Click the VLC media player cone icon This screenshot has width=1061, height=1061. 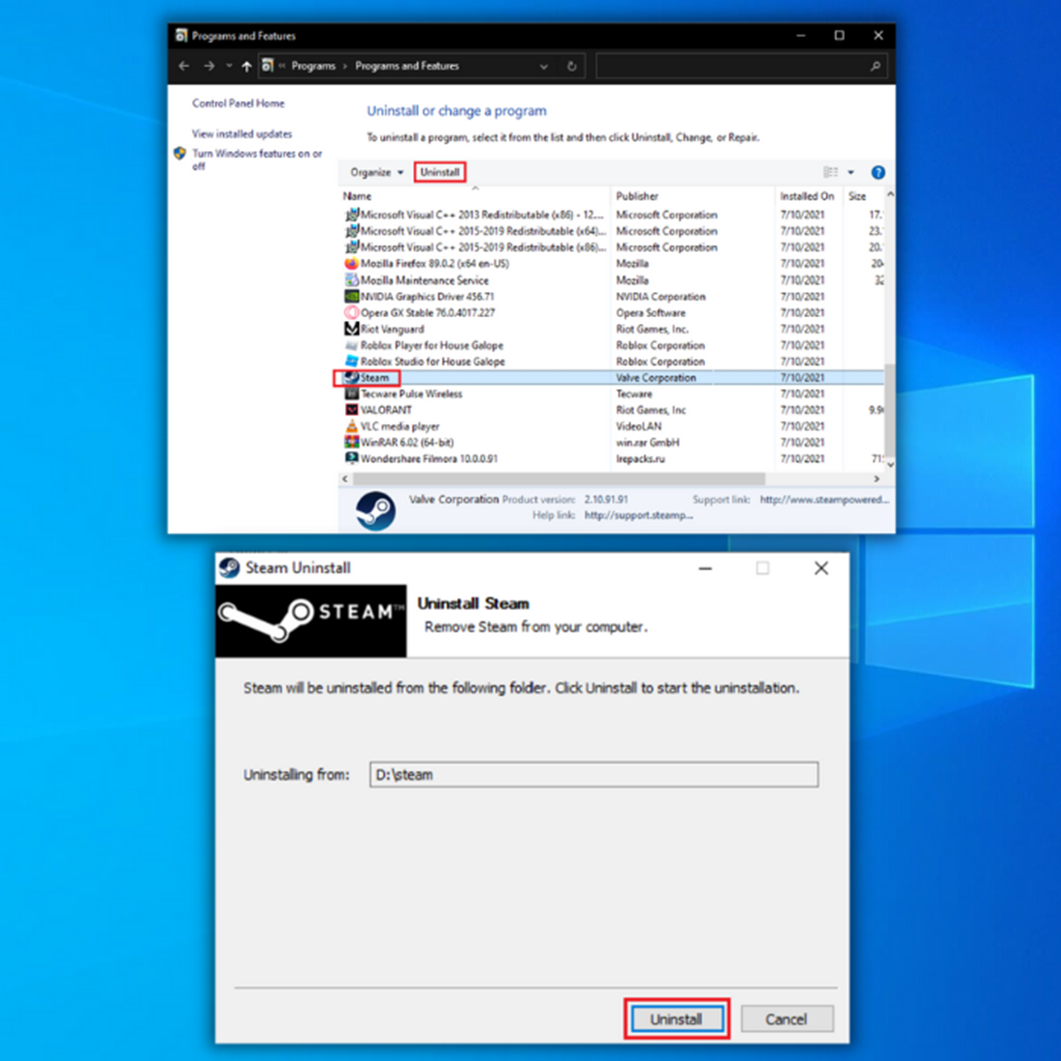(x=351, y=426)
